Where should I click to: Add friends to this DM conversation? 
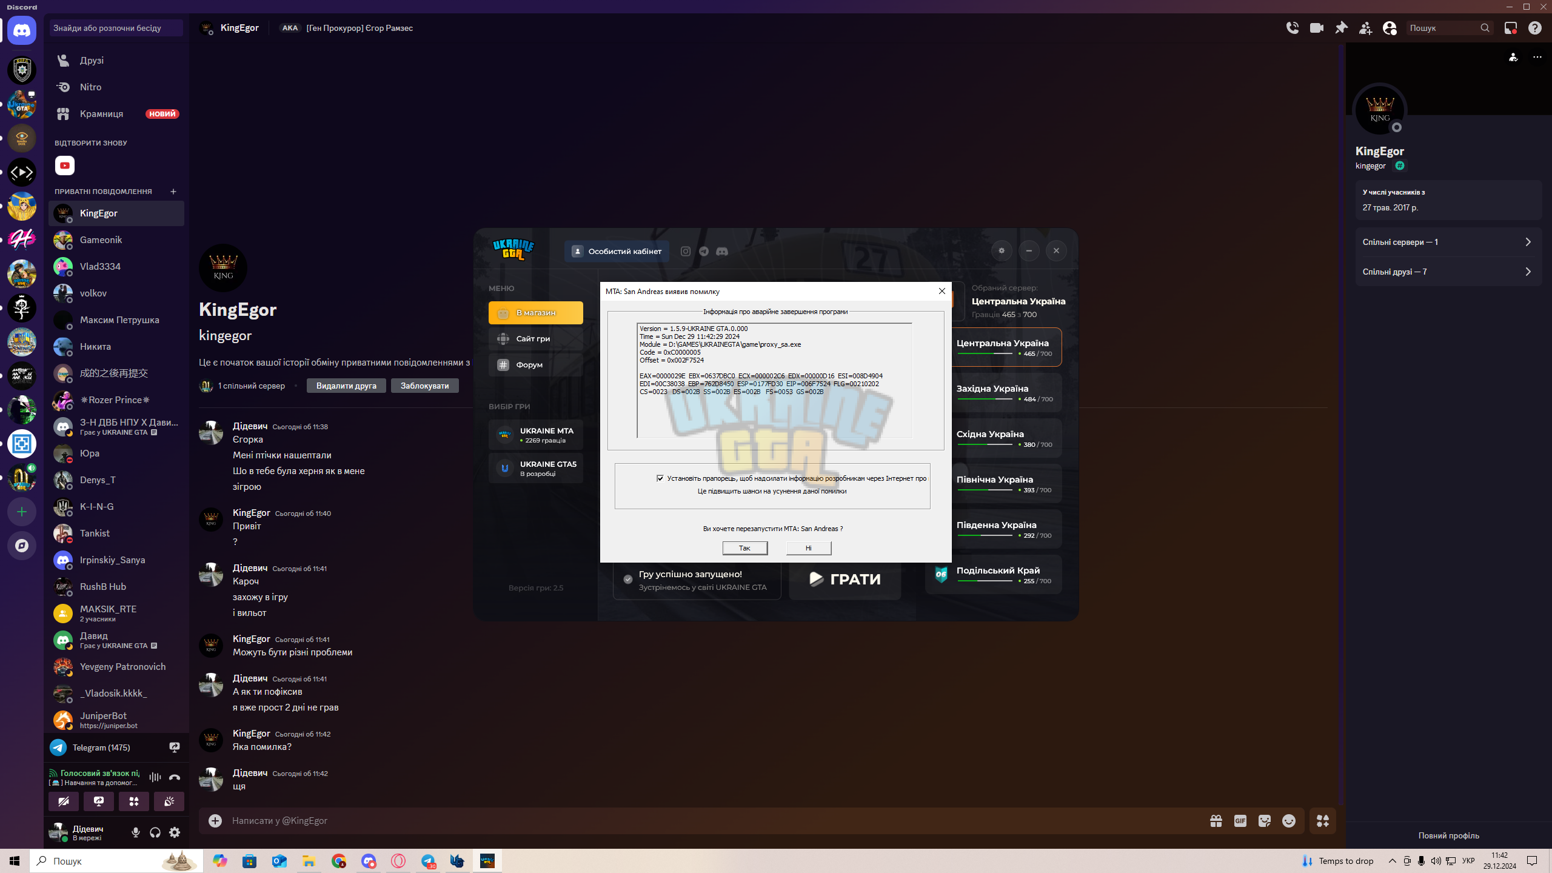[x=1365, y=28]
